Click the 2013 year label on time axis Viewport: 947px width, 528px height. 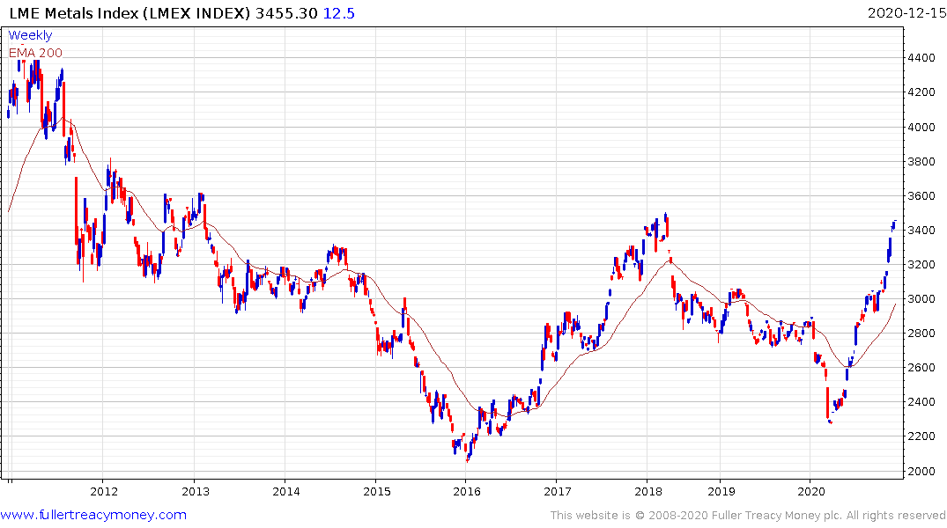tap(196, 491)
